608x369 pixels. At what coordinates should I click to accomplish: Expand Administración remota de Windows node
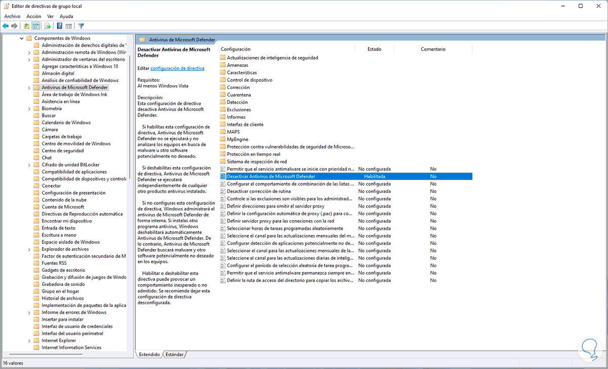29,52
